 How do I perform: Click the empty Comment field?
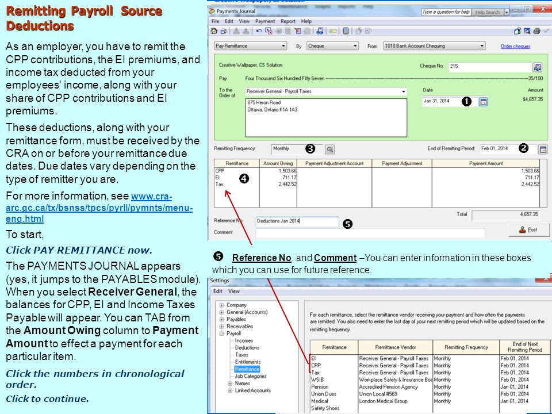click(x=370, y=233)
